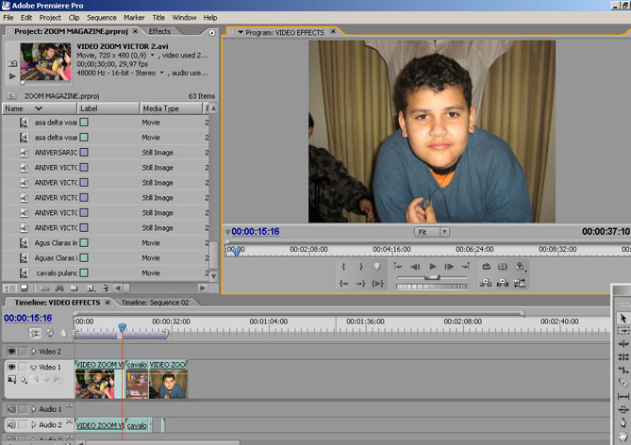Select the Hand tool in tools panel
631x445 pixels.
coord(623,435)
